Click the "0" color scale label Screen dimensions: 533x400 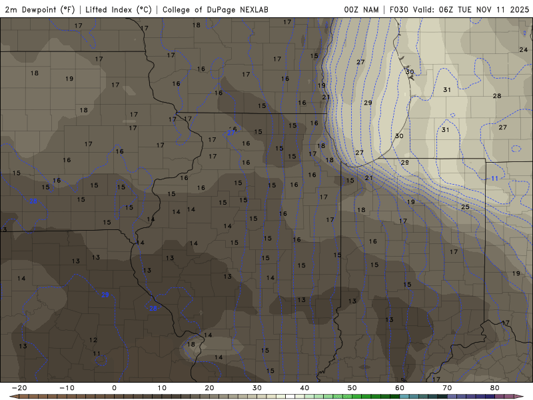(x=114, y=388)
